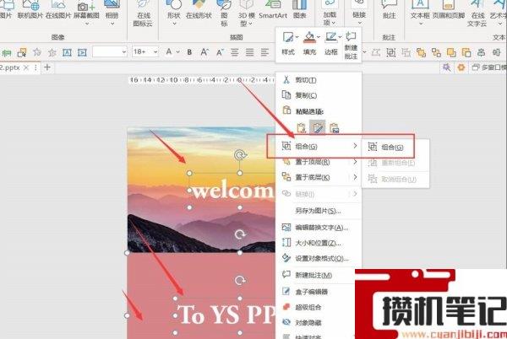Apply center text alignment
The width and height of the screenshot is (507, 339).
(x=235, y=52)
